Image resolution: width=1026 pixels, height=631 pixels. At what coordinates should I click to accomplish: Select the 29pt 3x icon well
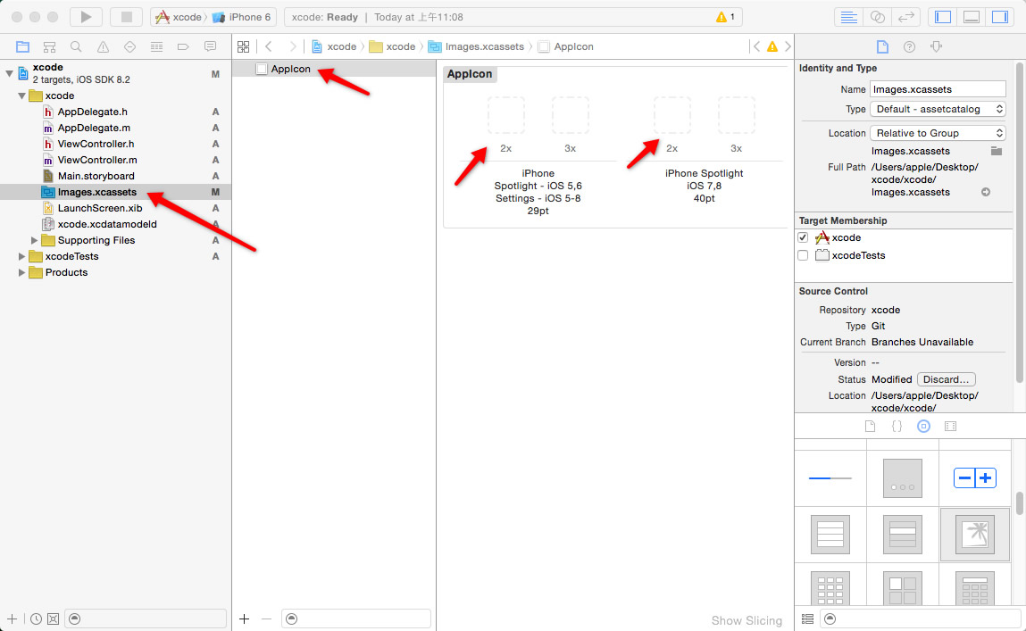tap(570, 115)
